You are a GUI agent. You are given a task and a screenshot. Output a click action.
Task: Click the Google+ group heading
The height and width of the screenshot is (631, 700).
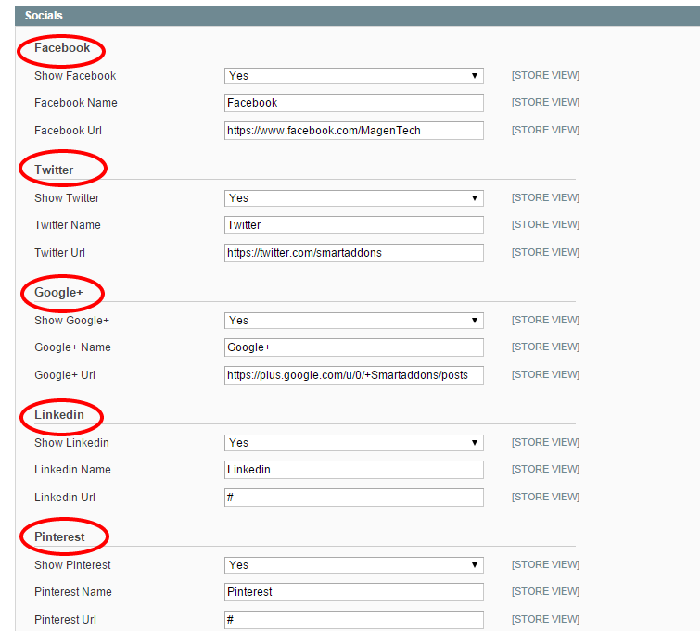(58, 292)
